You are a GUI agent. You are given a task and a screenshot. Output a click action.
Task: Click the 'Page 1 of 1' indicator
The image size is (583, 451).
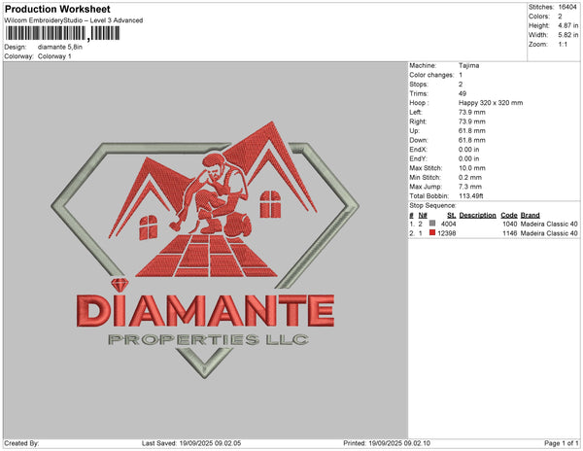coord(561,443)
